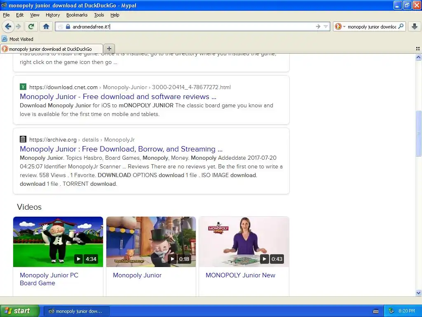
Task: Click the scrollbar down arrow
Action: [418, 293]
